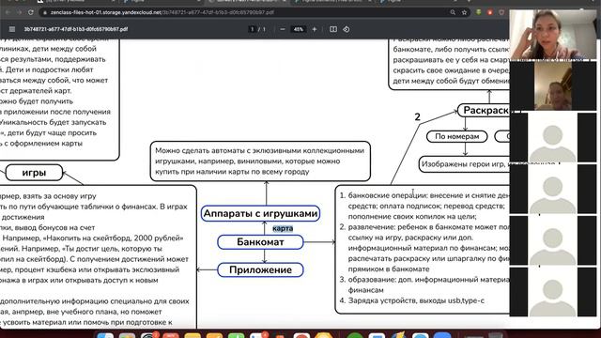
Task: Open the zoom magnifier in address bar
Action: (x=453, y=12)
